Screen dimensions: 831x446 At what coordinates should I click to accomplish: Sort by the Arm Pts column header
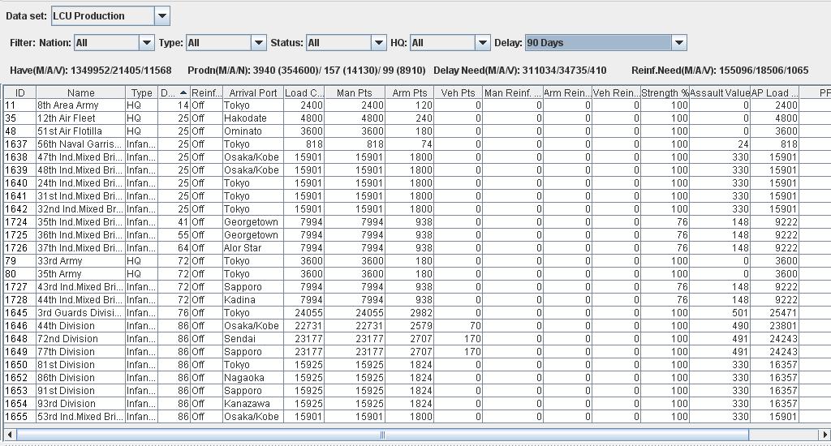click(409, 92)
